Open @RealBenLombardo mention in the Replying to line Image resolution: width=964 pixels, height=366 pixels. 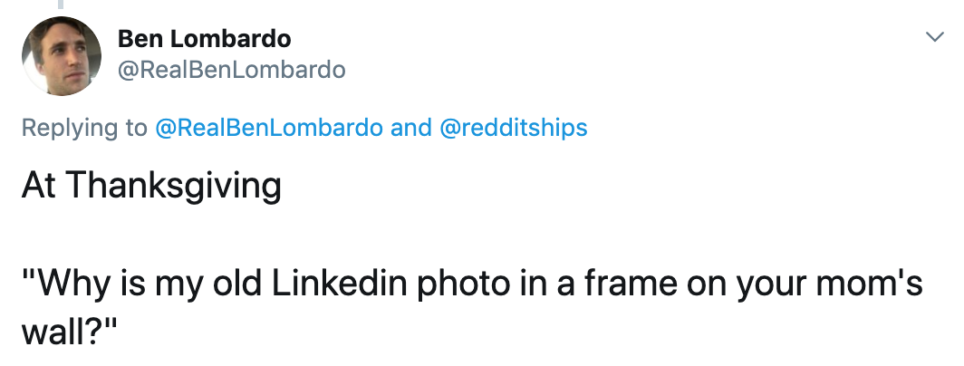tap(269, 128)
